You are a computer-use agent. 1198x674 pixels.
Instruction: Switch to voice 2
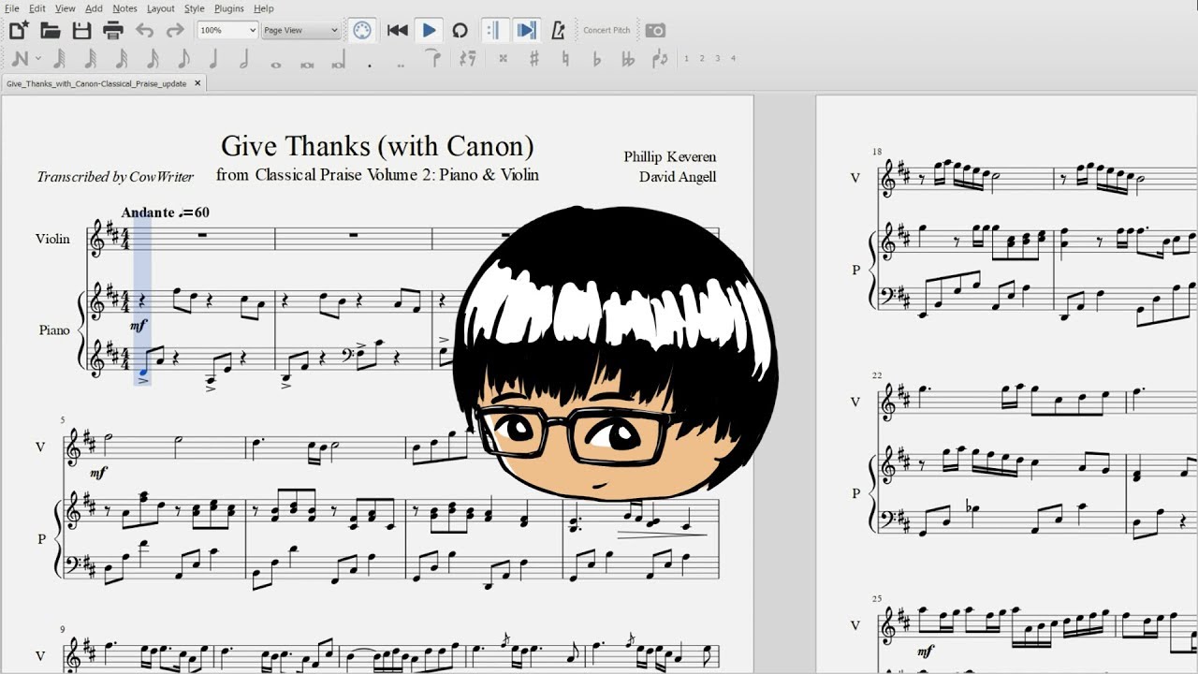coord(702,59)
